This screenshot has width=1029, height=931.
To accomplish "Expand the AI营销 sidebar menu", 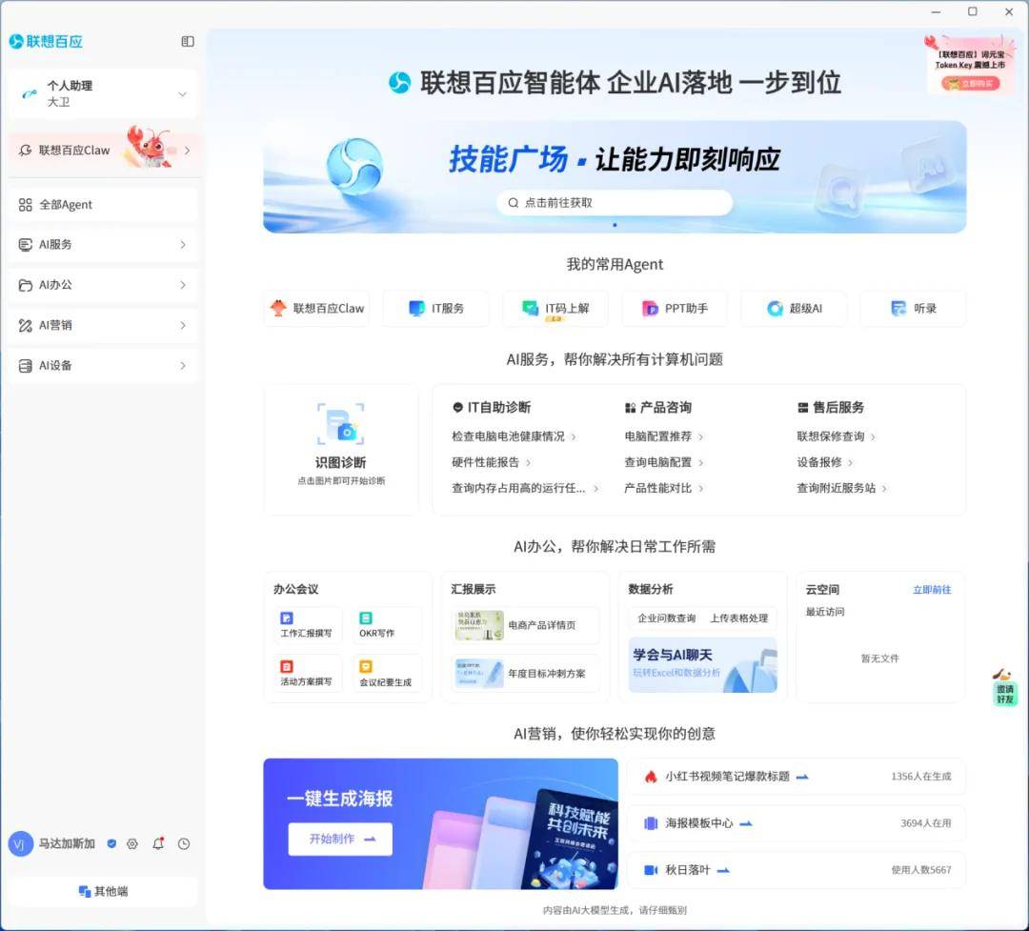I will pyautogui.click(x=103, y=326).
